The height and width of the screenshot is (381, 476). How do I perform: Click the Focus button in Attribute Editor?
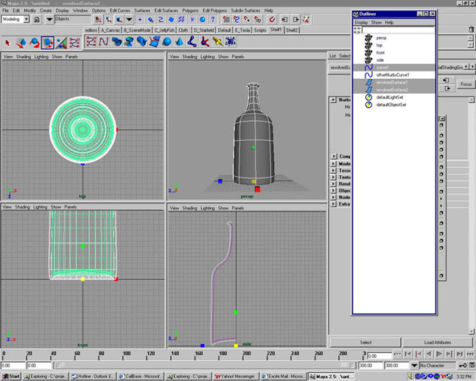point(466,84)
